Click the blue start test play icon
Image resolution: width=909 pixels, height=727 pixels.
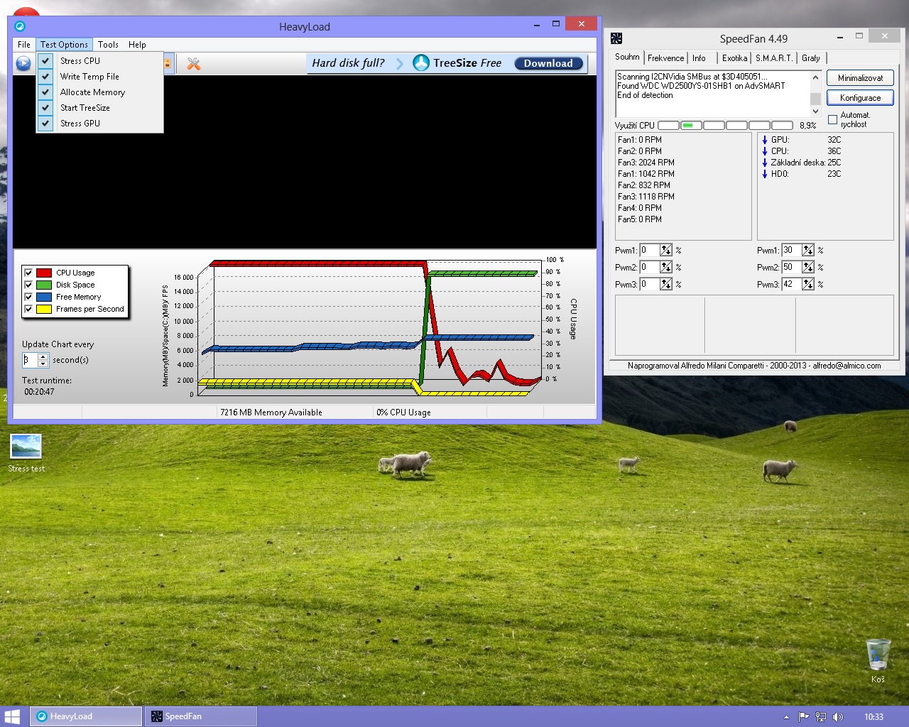point(23,64)
